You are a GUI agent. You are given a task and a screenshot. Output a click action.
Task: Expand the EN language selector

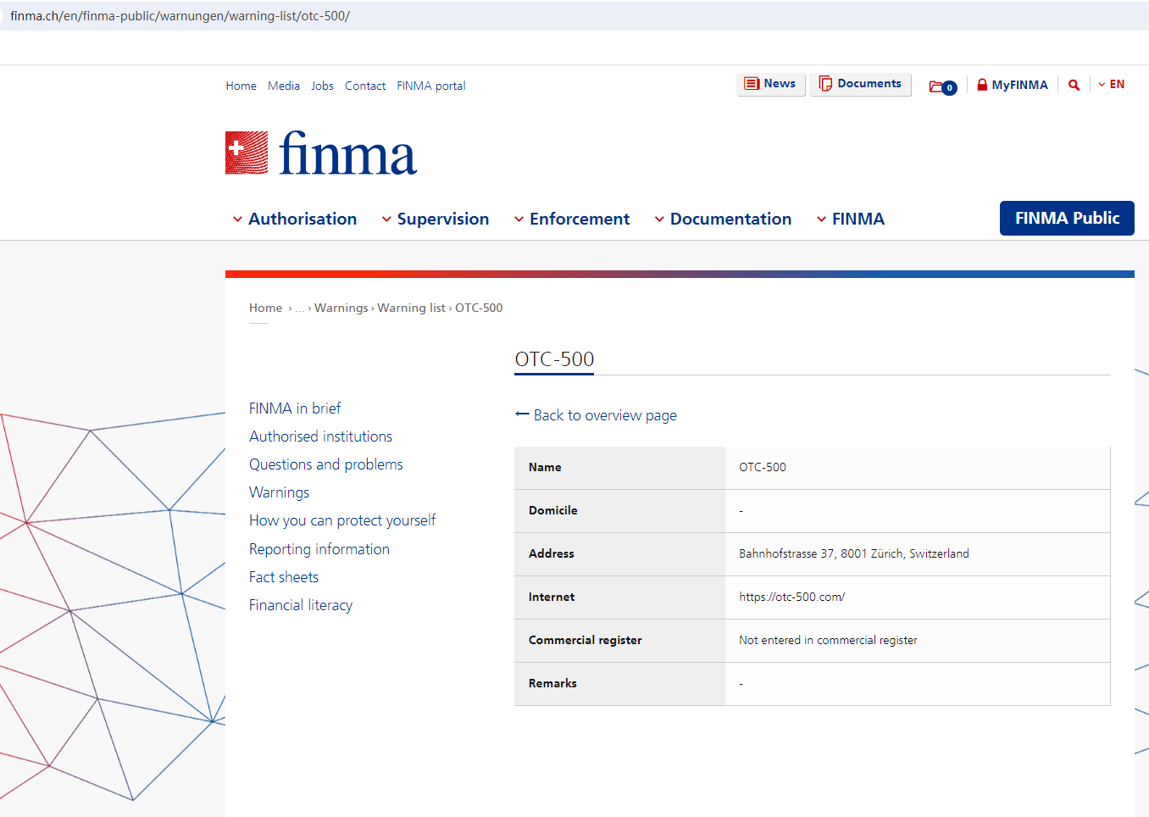[x=1111, y=85]
